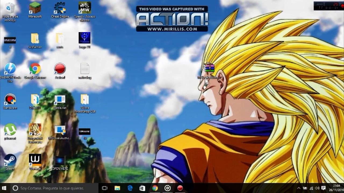Open Task View from the taskbar
Screen dimensions: 344x193
coord(105,188)
